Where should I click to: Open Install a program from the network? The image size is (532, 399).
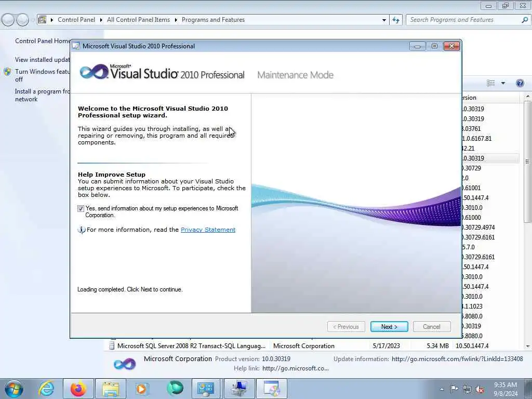43,96
